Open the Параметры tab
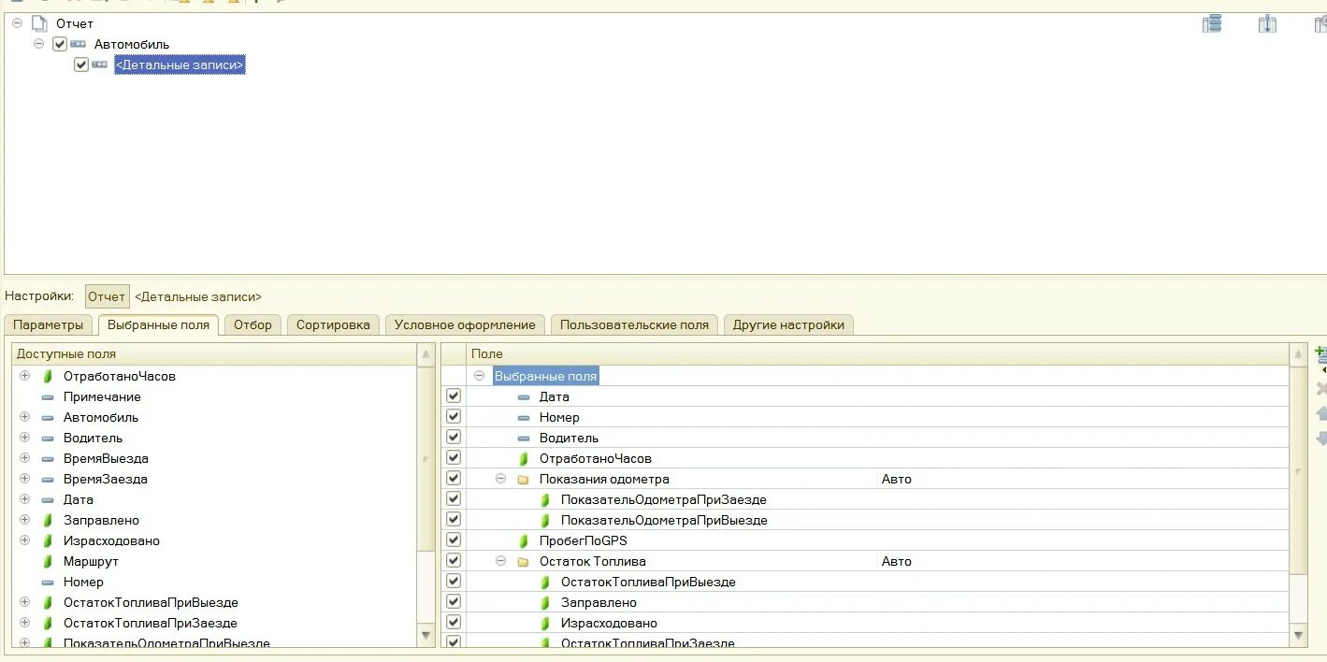1327x662 pixels. click(x=49, y=325)
